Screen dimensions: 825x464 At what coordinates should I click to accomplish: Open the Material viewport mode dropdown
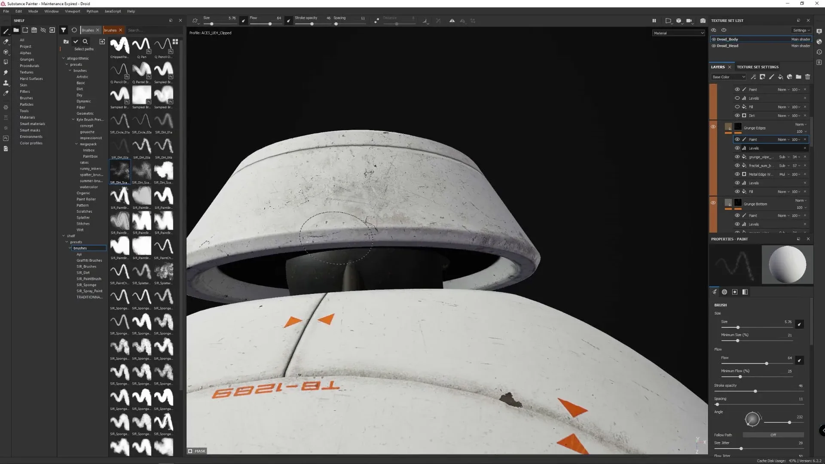pos(678,33)
